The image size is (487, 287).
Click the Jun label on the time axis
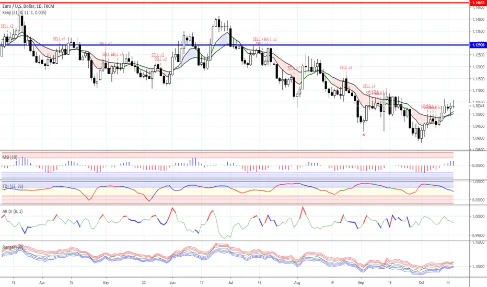click(x=172, y=283)
